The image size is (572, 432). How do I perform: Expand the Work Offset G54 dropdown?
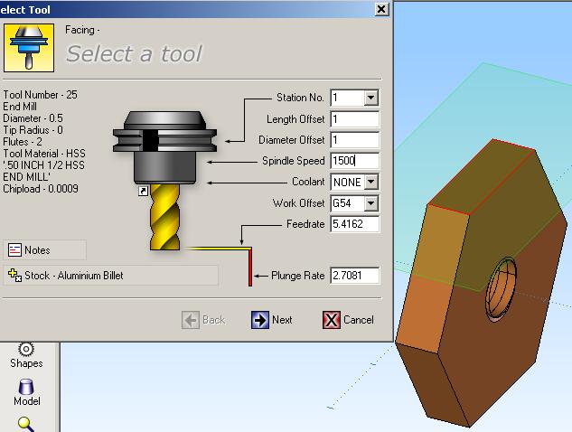370,203
